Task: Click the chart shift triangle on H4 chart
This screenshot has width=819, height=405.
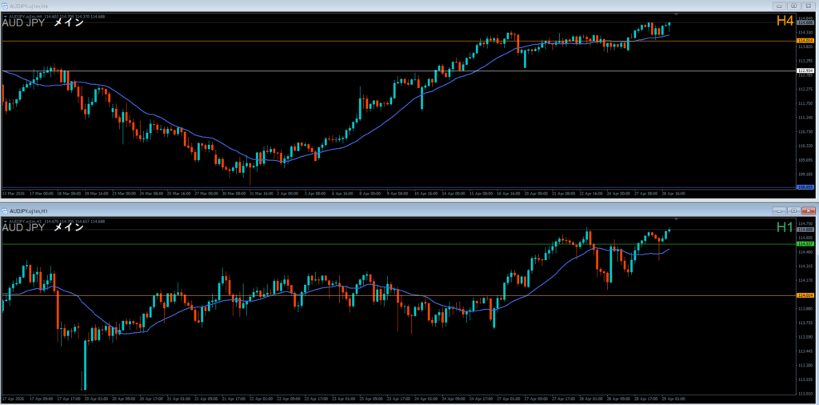Action: pos(677,14)
